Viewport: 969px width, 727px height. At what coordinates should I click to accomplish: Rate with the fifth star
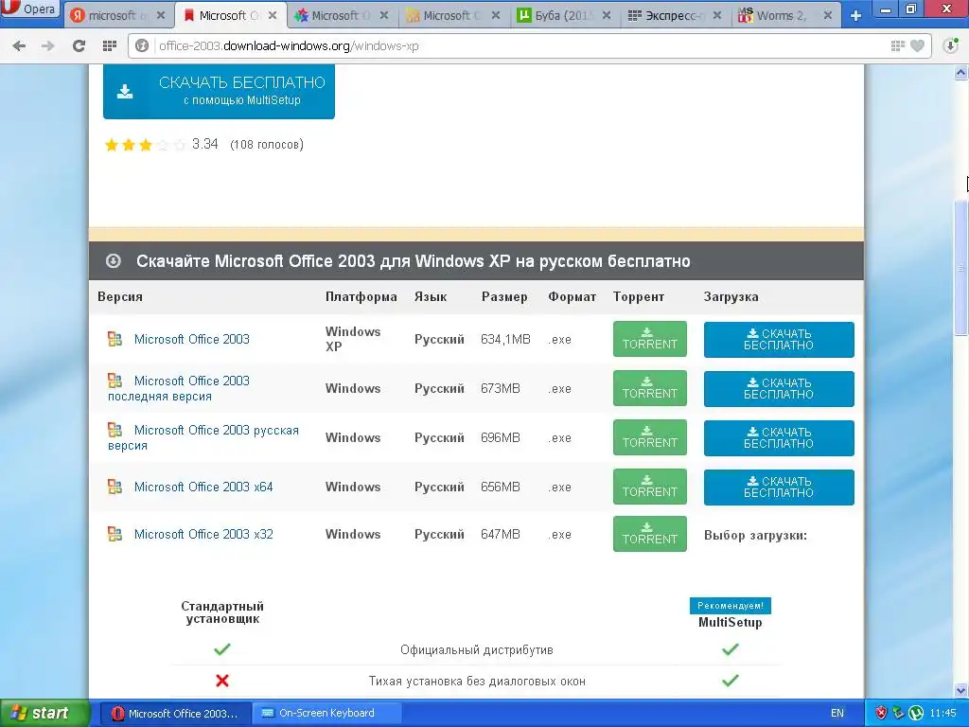(x=179, y=145)
